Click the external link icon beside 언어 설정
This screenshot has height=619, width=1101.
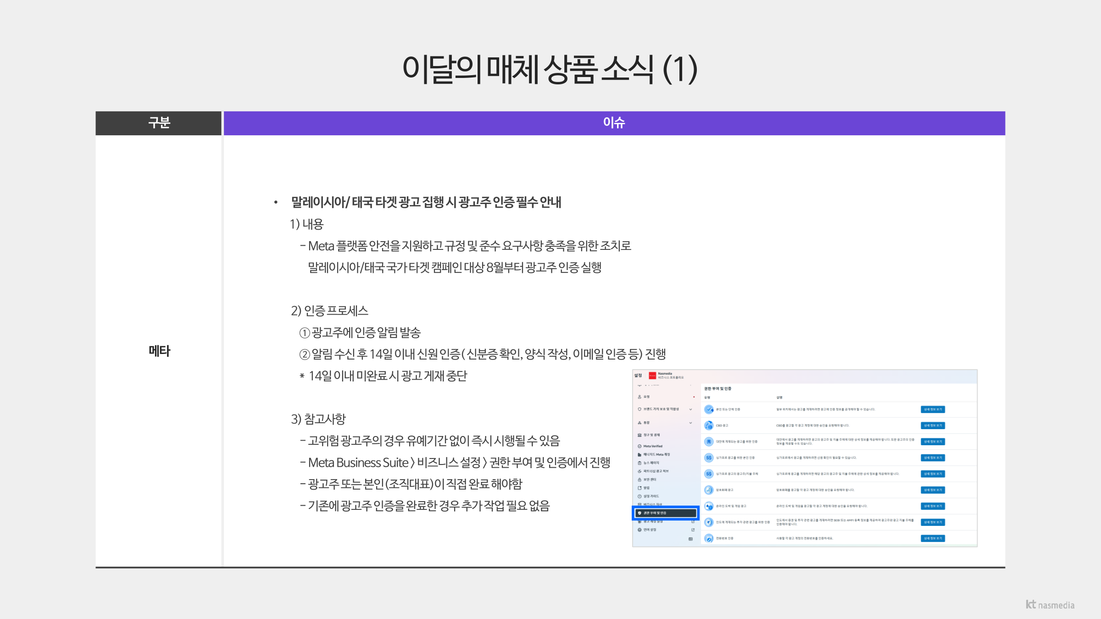(693, 530)
